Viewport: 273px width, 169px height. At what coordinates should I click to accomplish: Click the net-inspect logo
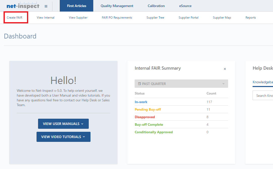coord(23,6)
